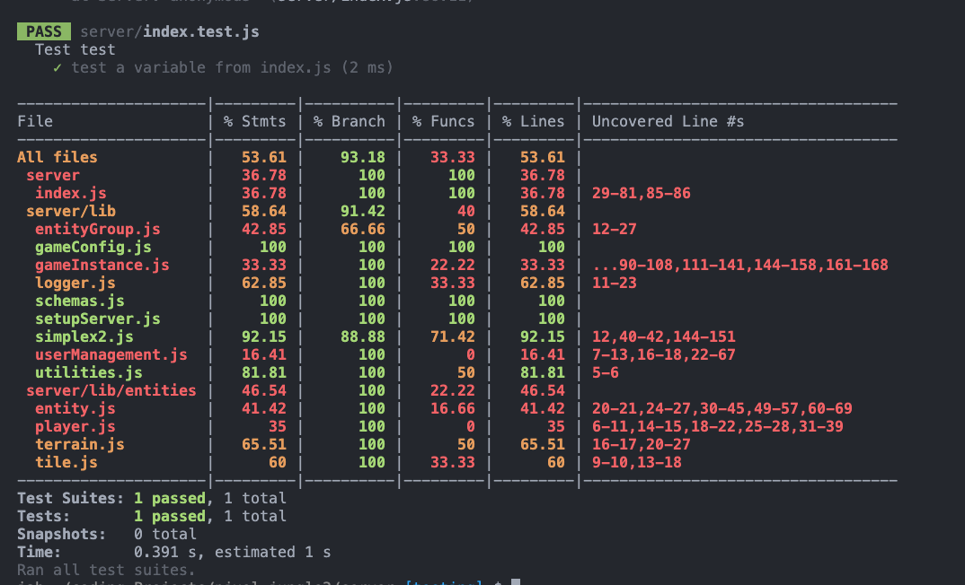
Task: Click the player.js file name
Action: click(x=75, y=426)
